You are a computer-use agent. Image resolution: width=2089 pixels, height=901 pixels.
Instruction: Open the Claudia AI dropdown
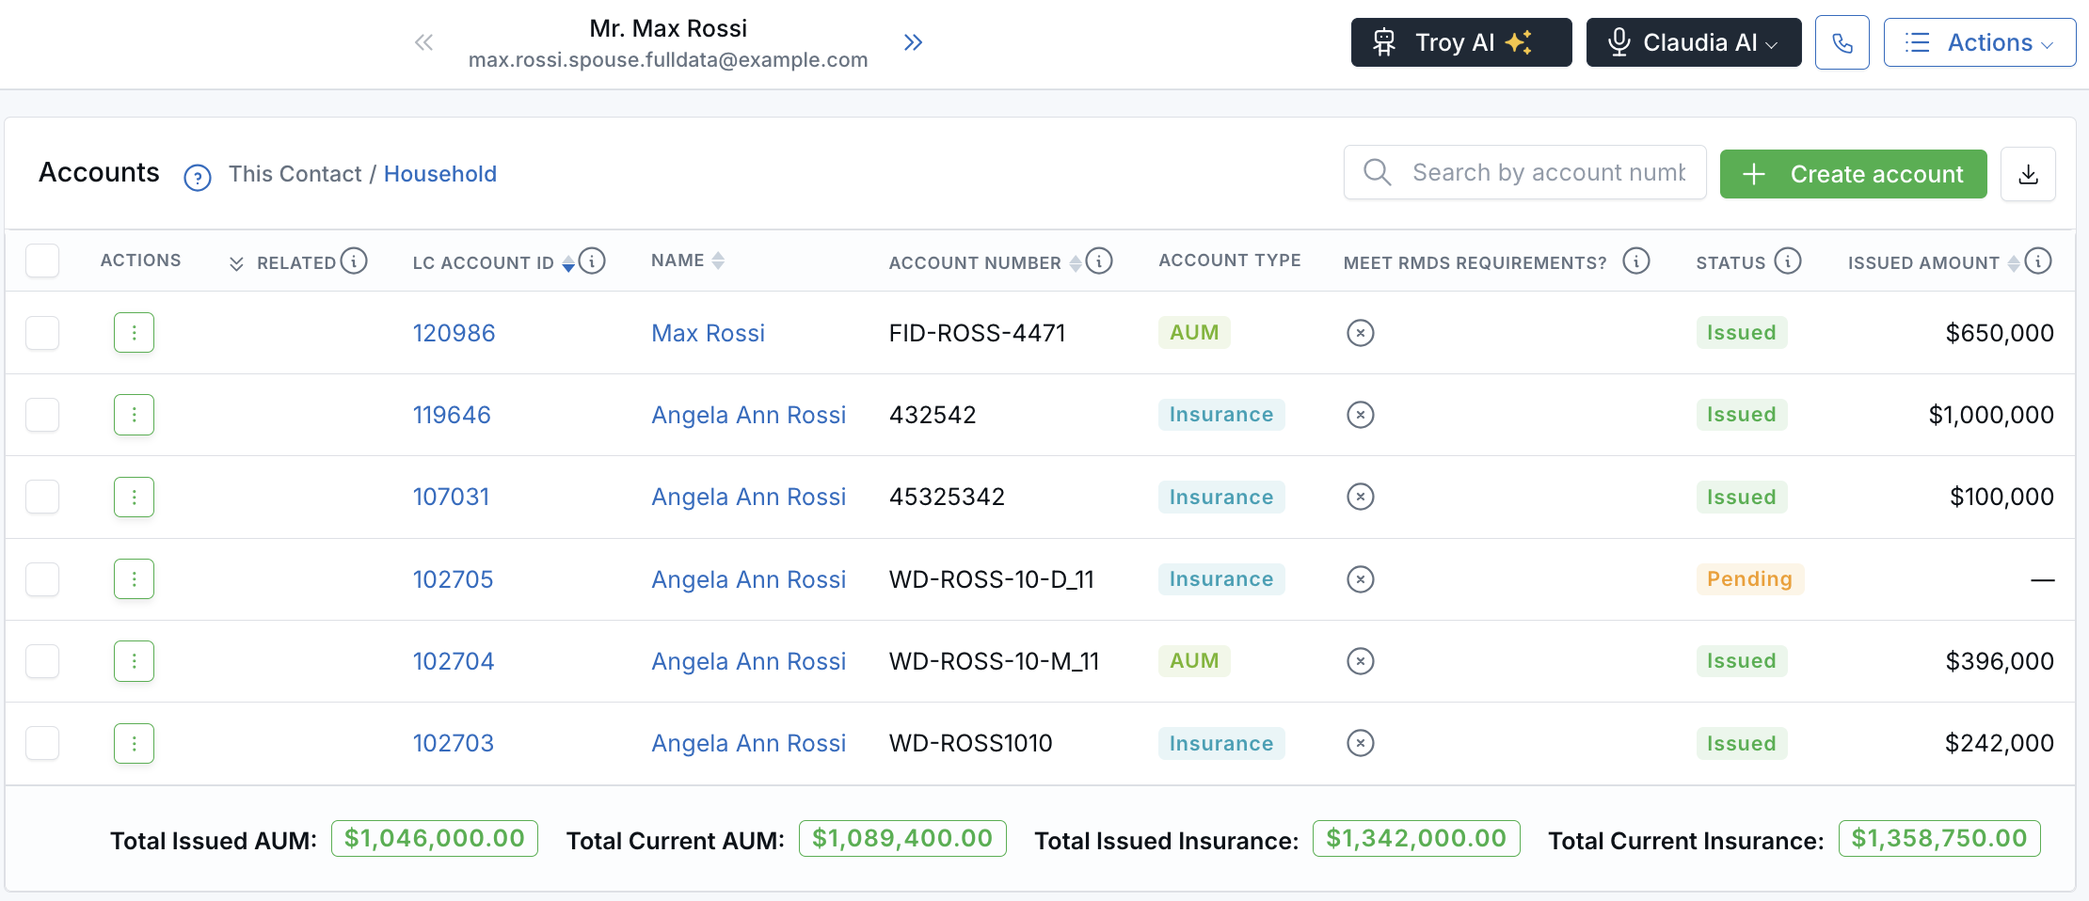pyautogui.click(x=1694, y=42)
